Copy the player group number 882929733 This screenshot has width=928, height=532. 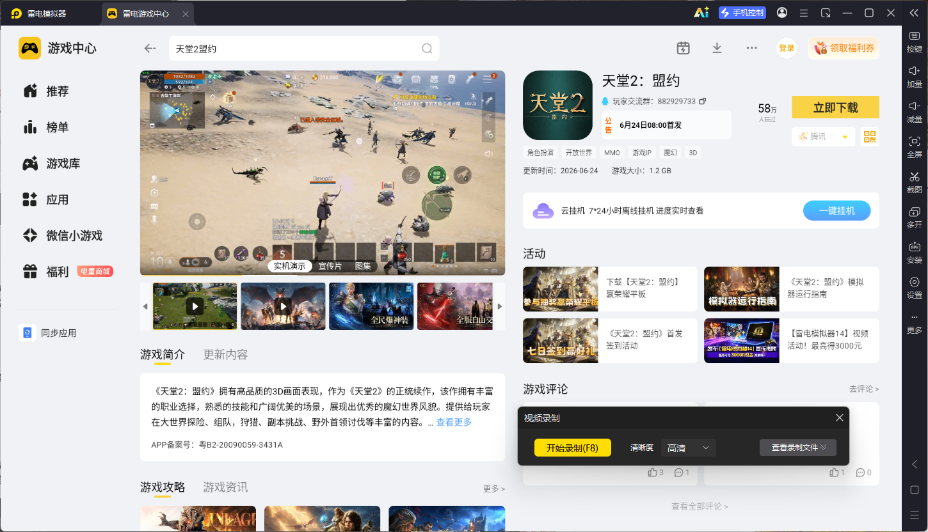click(x=702, y=101)
